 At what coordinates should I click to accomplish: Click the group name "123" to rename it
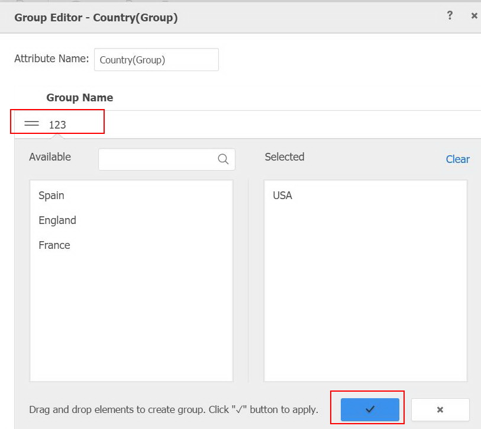[x=59, y=124]
